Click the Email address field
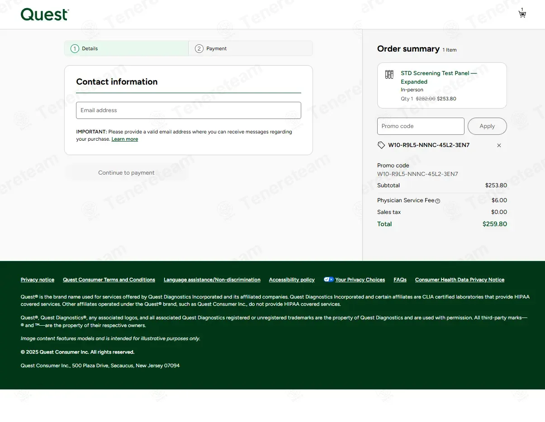Image resolution: width=545 pixels, height=422 pixels. click(188, 110)
